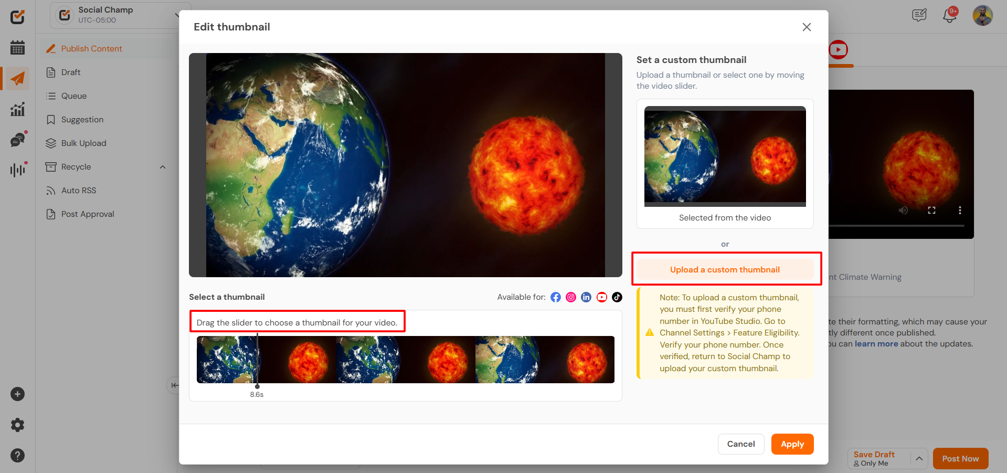This screenshot has height=473, width=1007.
Task: Expand the Save Draft options arrow
Action: (x=919, y=458)
